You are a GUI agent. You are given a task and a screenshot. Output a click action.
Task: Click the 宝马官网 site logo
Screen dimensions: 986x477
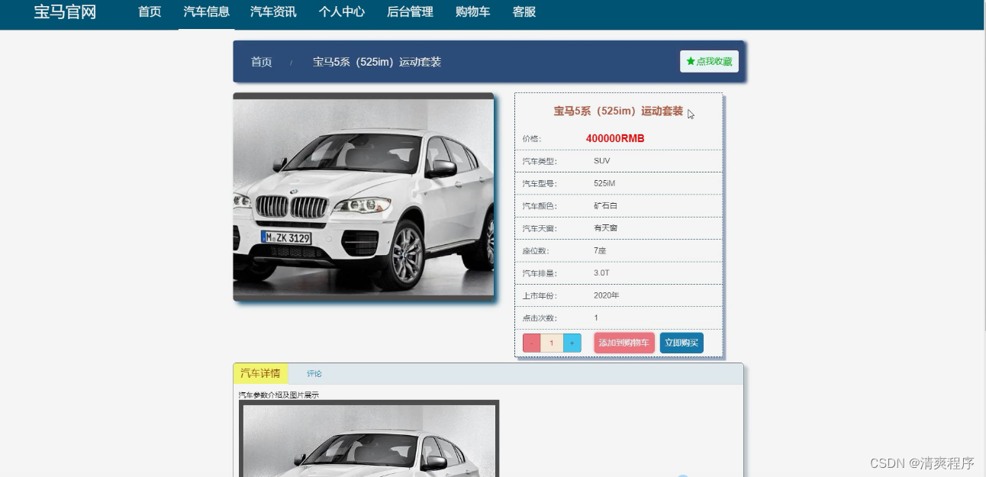[64, 12]
